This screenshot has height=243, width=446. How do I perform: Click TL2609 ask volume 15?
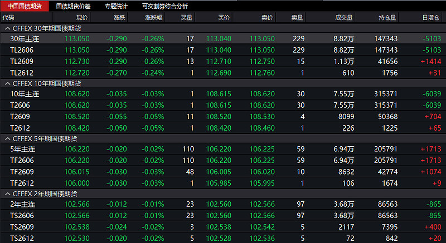click(x=300, y=62)
